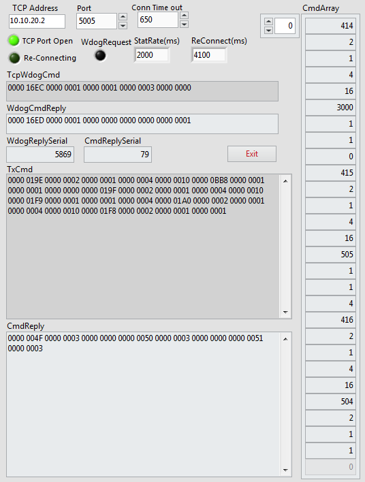Click inside the TxCmd hex text area
The height and width of the screenshot is (482, 365).
click(143, 246)
